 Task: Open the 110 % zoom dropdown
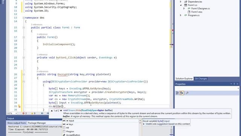pos(16,113)
